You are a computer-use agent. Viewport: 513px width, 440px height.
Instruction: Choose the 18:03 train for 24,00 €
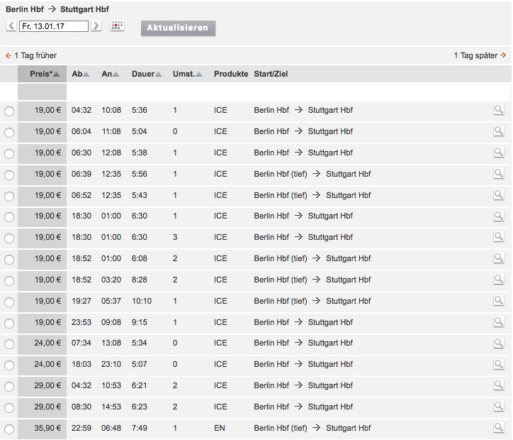coord(9,365)
